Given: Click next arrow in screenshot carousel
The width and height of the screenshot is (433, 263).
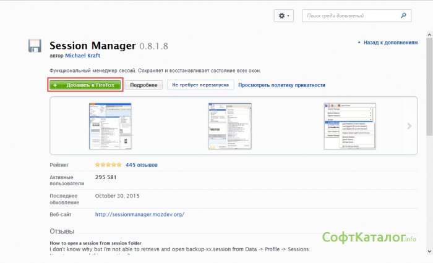Looking at the screenshot, I should pyautogui.click(x=409, y=126).
